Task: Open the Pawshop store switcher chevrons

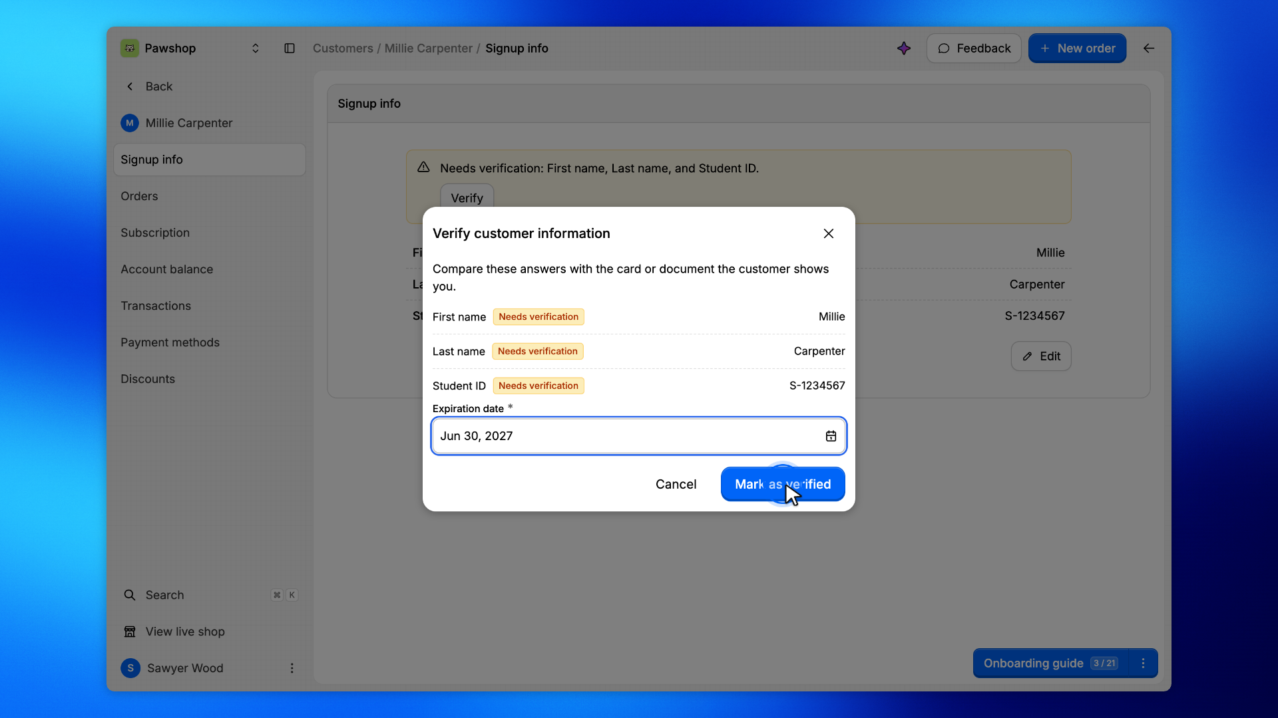Action: (x=255, y=49)
